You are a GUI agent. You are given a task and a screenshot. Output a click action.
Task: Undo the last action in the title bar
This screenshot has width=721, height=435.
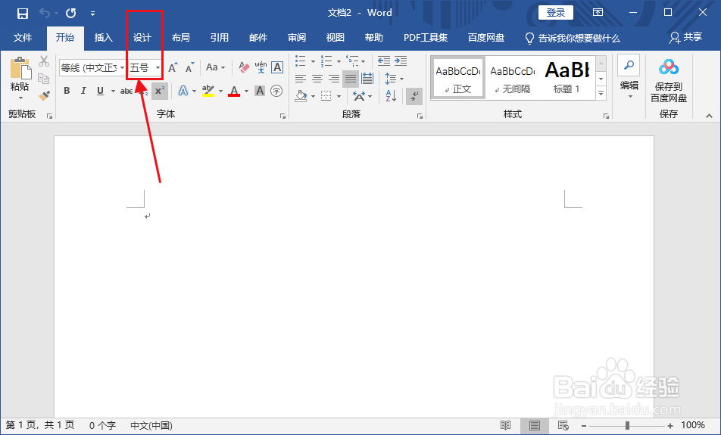45,14
